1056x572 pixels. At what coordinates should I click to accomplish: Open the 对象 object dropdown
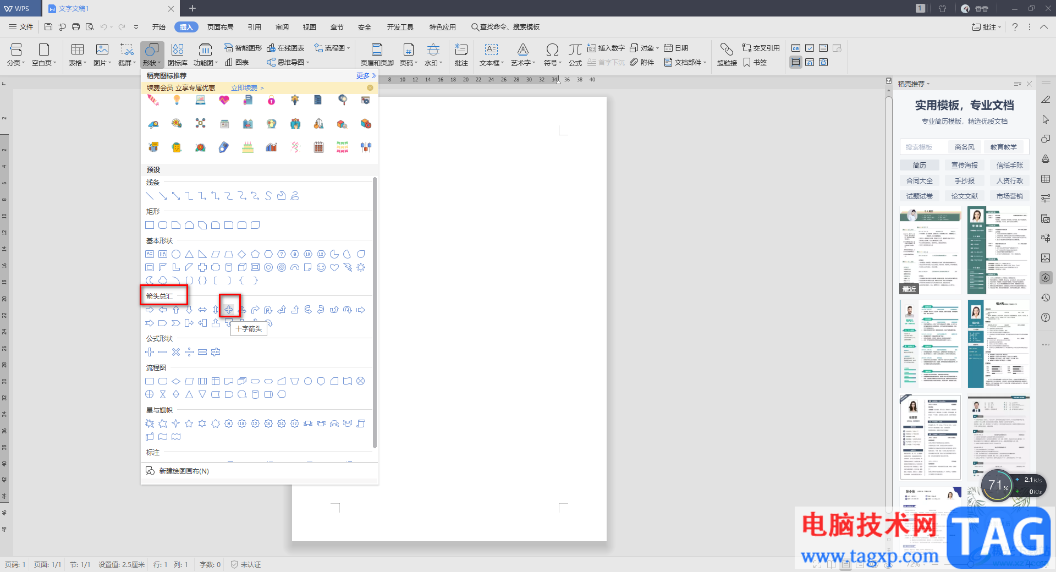644,48
